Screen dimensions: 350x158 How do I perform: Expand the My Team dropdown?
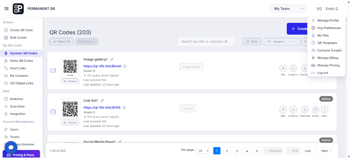[x=288, y=9]
